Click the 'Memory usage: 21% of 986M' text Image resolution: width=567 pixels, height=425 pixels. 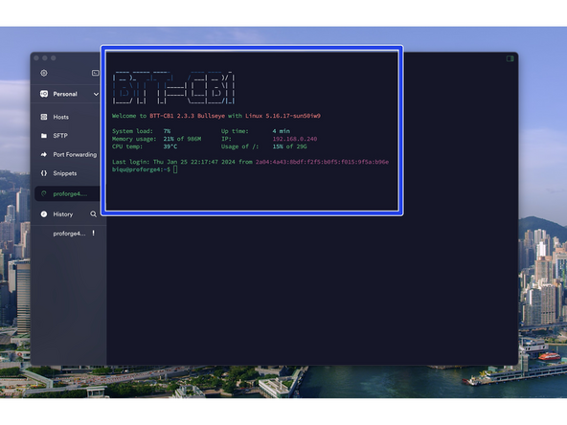click(156, 139)
